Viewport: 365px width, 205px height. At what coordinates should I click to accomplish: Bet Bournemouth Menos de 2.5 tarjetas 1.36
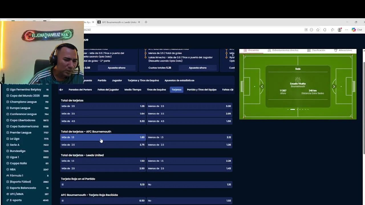pos(189,145)
